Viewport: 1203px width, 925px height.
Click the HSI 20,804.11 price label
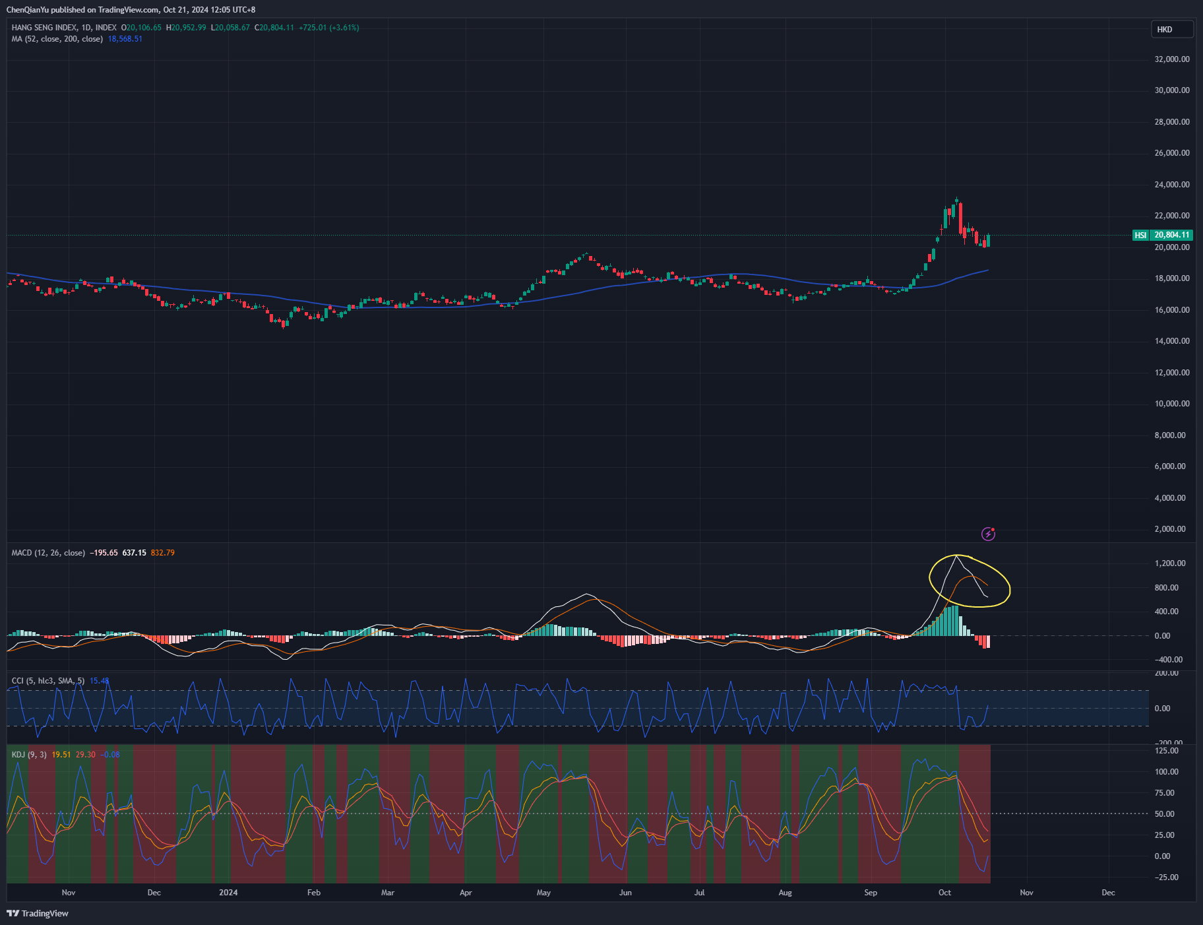[x=1163, y=235]
